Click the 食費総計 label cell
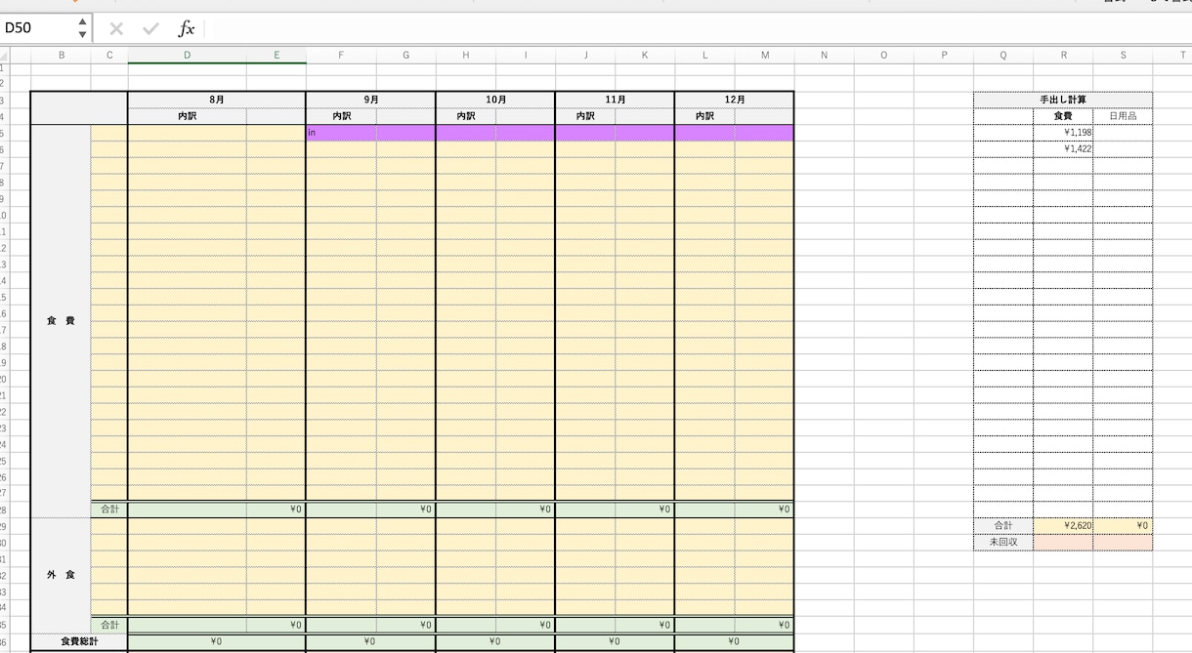This screenshot has width=1192, height=653. [79, 641]
